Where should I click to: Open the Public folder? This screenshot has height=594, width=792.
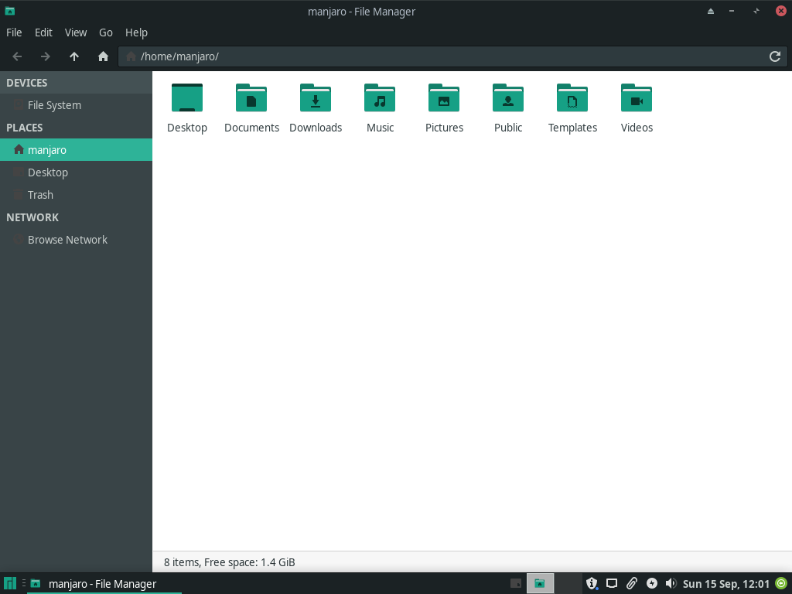(508, 97)
